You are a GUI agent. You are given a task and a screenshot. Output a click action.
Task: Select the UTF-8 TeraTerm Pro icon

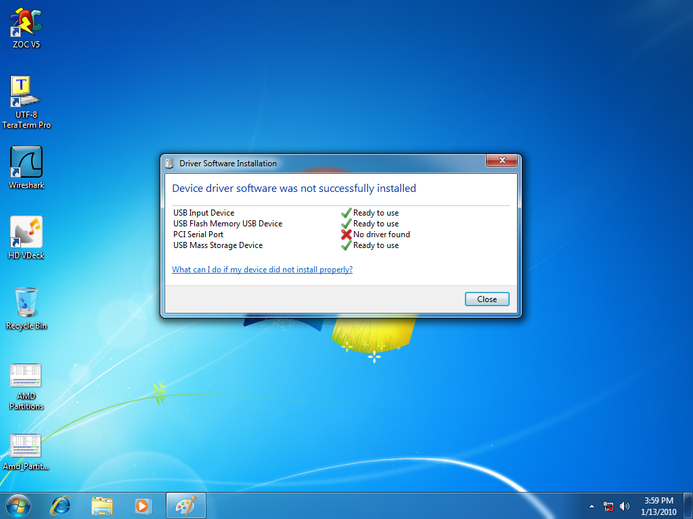coord(26,92)
